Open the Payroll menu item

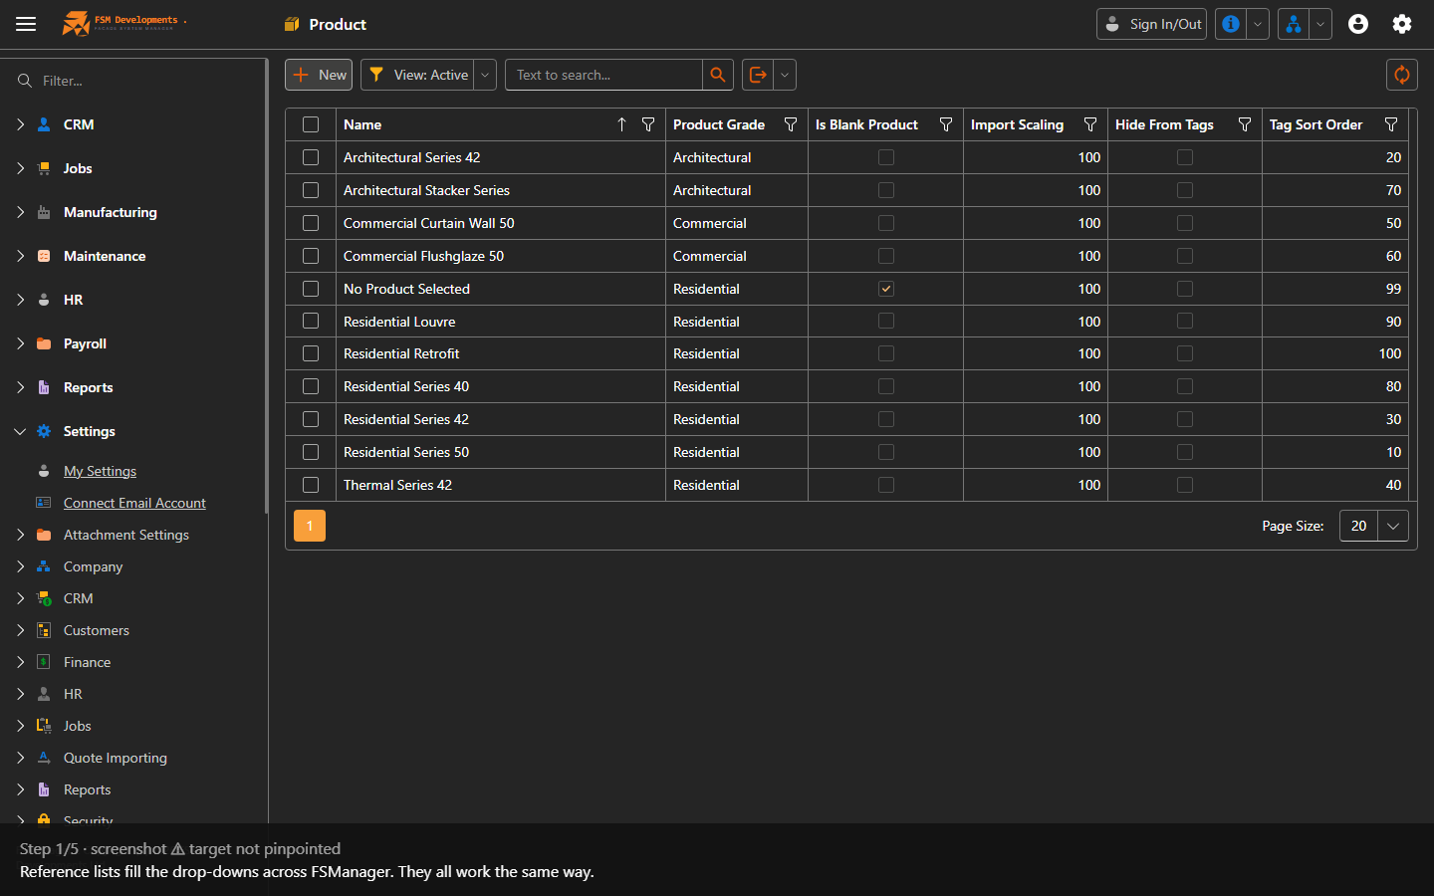[x=85, y=343]
